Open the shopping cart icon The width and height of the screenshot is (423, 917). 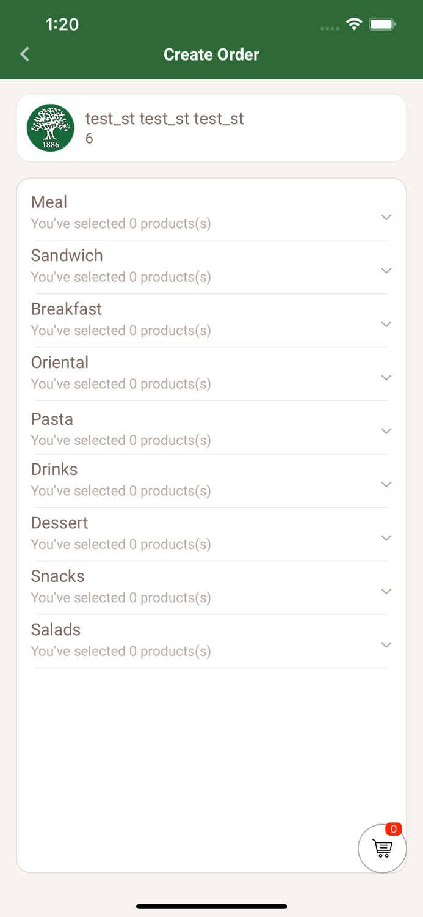[382, 849]
